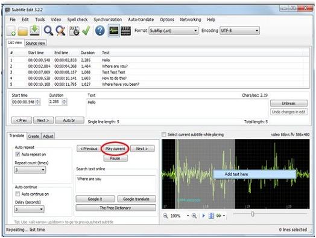Screen dimensions: 316x238
Task: Click into the subtitle Text box containing Hello
Action: (x=177, y=108)
